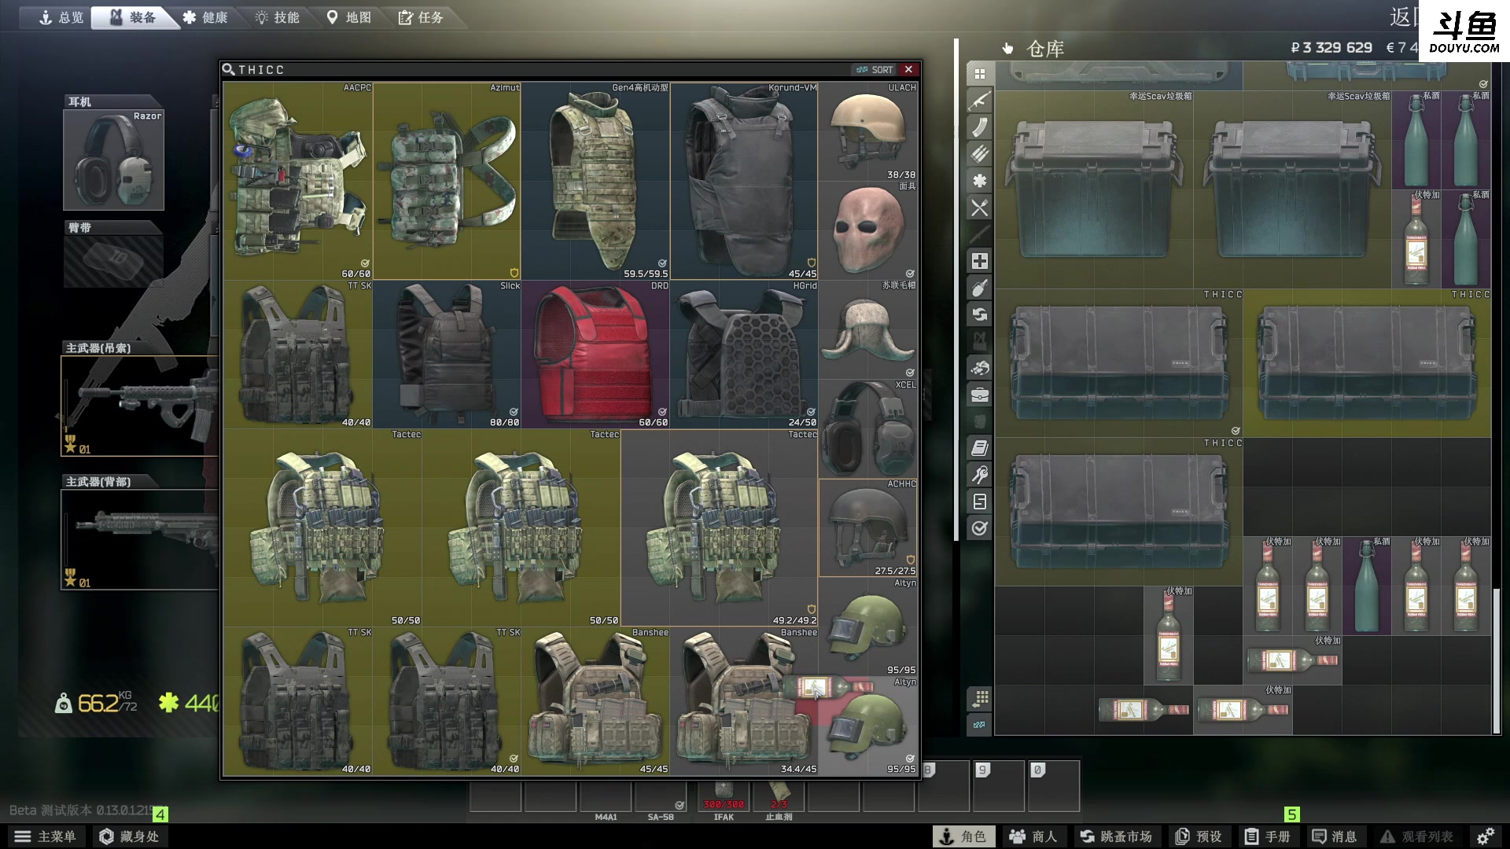Select the ACHHC helmet 27.5/27.5
The height and width of the screenshot is (849, 1510).
tap(868, 527)
